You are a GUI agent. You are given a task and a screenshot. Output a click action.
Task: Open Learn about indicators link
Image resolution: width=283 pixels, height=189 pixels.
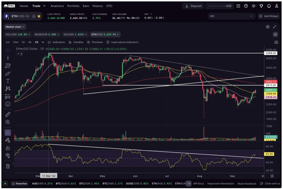122,42
